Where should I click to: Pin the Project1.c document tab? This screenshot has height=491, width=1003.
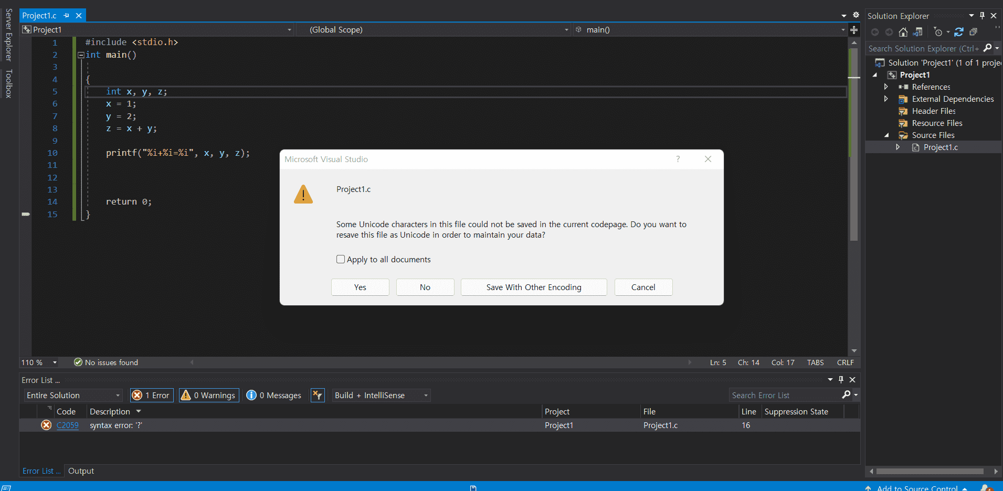(67, 16)
